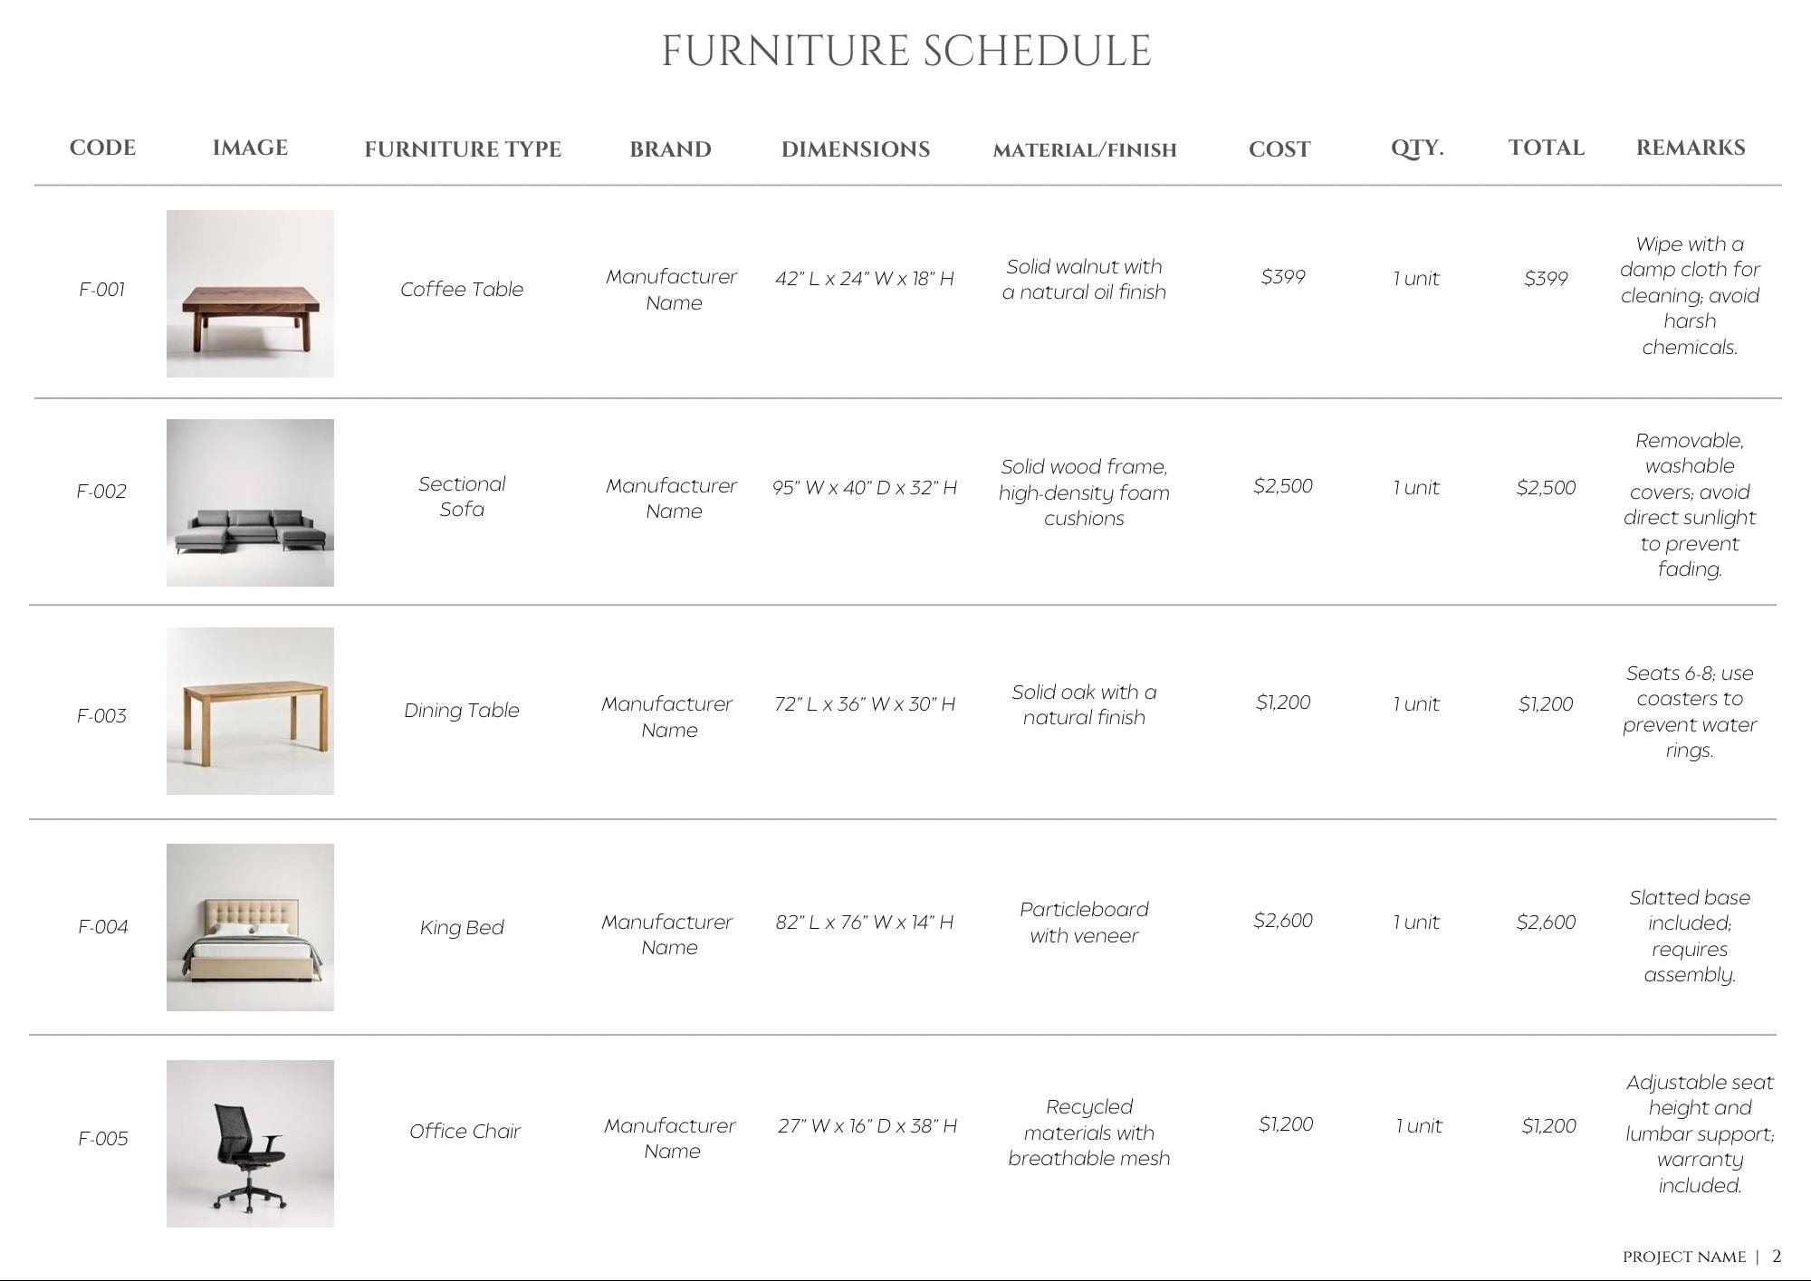Select the coffee table product image

pyautogui.click(x=250, y=293)
